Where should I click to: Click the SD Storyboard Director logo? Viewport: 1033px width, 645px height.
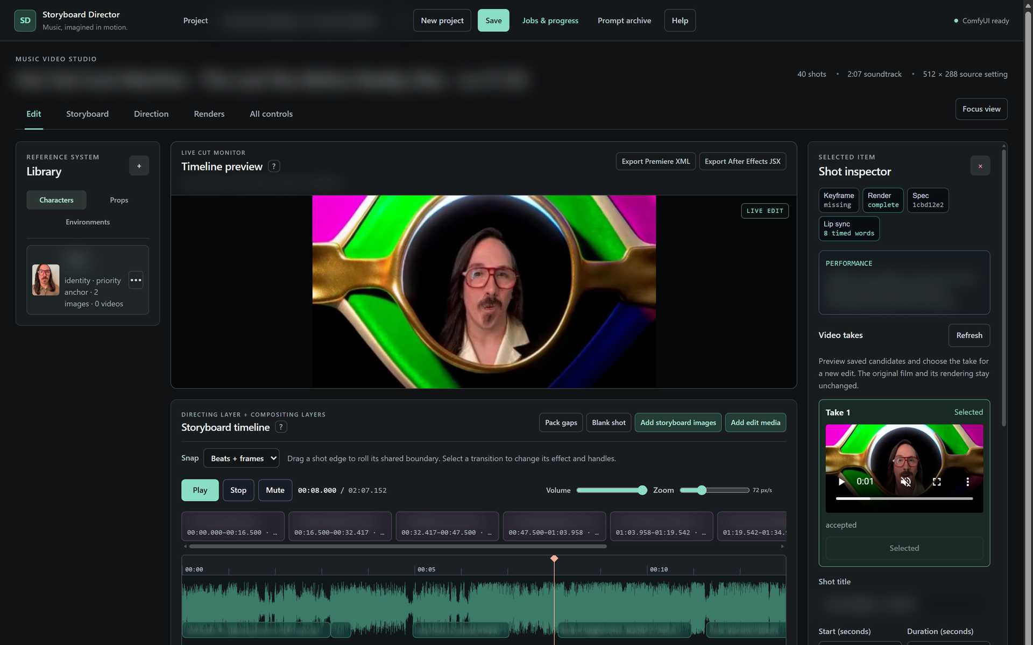click(x=25, y=20)
